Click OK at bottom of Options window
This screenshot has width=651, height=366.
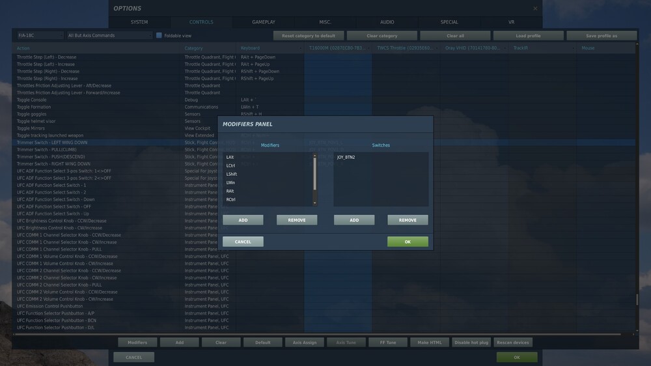517,358
